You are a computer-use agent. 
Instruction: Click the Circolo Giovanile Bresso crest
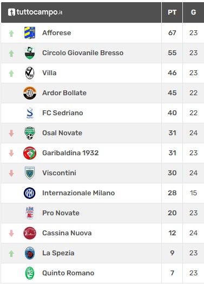30,53
